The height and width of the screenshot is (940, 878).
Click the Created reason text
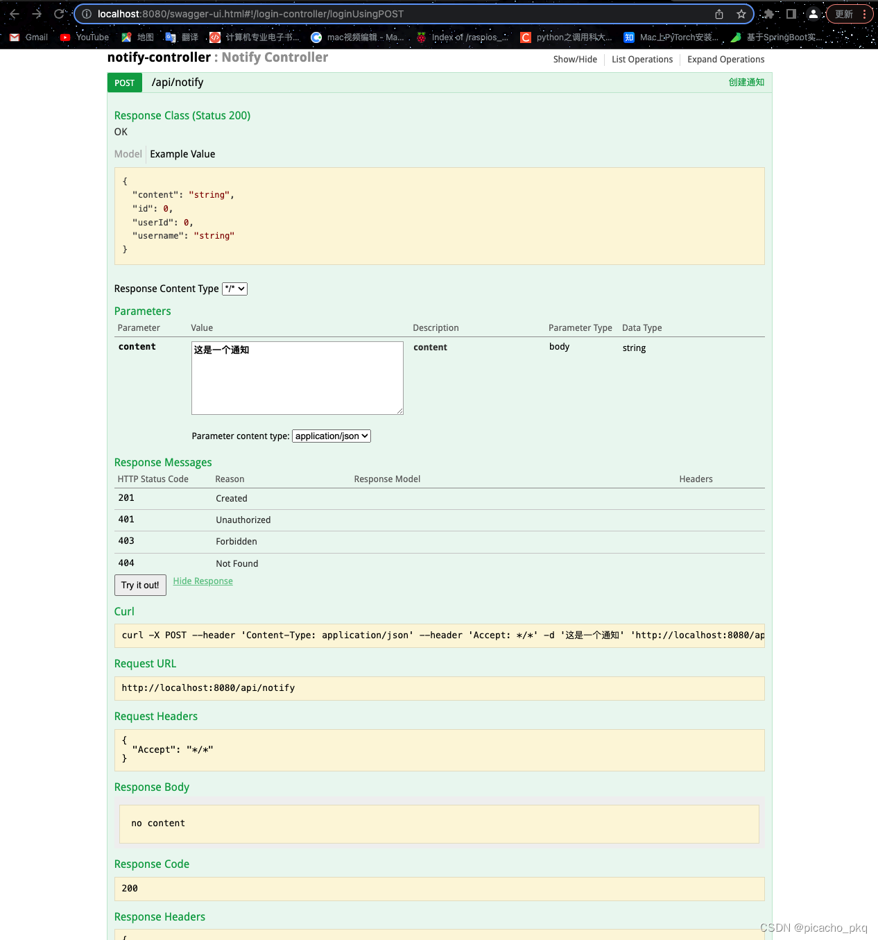[x=232, y=499]
